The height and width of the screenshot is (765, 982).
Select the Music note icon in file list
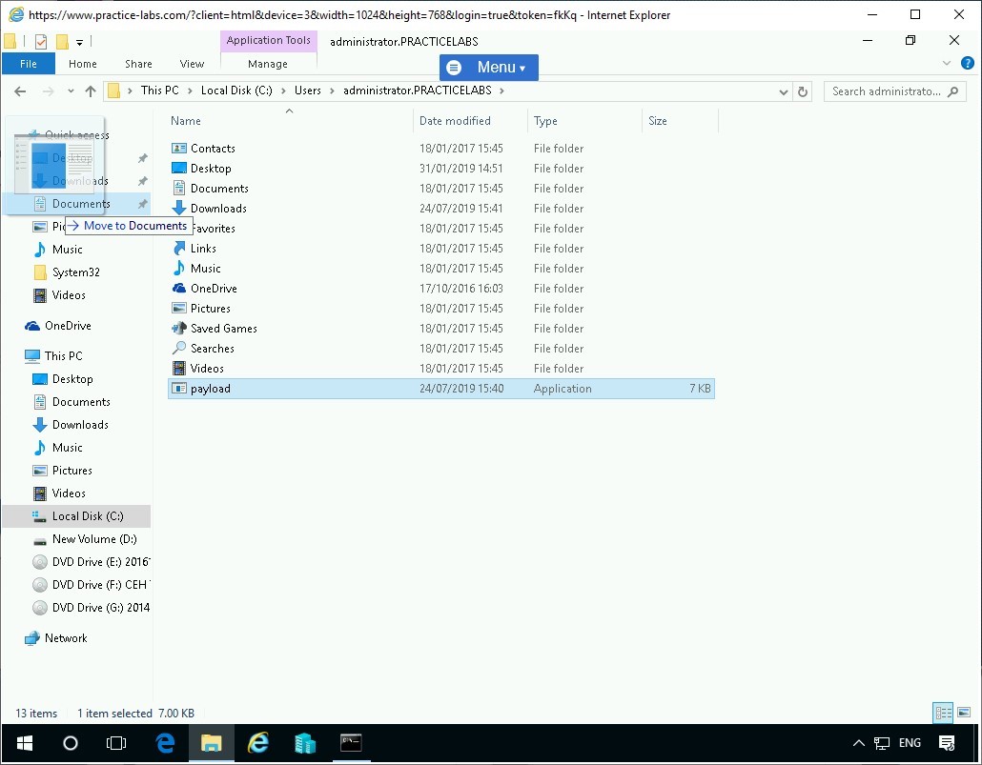coord(179,269)
